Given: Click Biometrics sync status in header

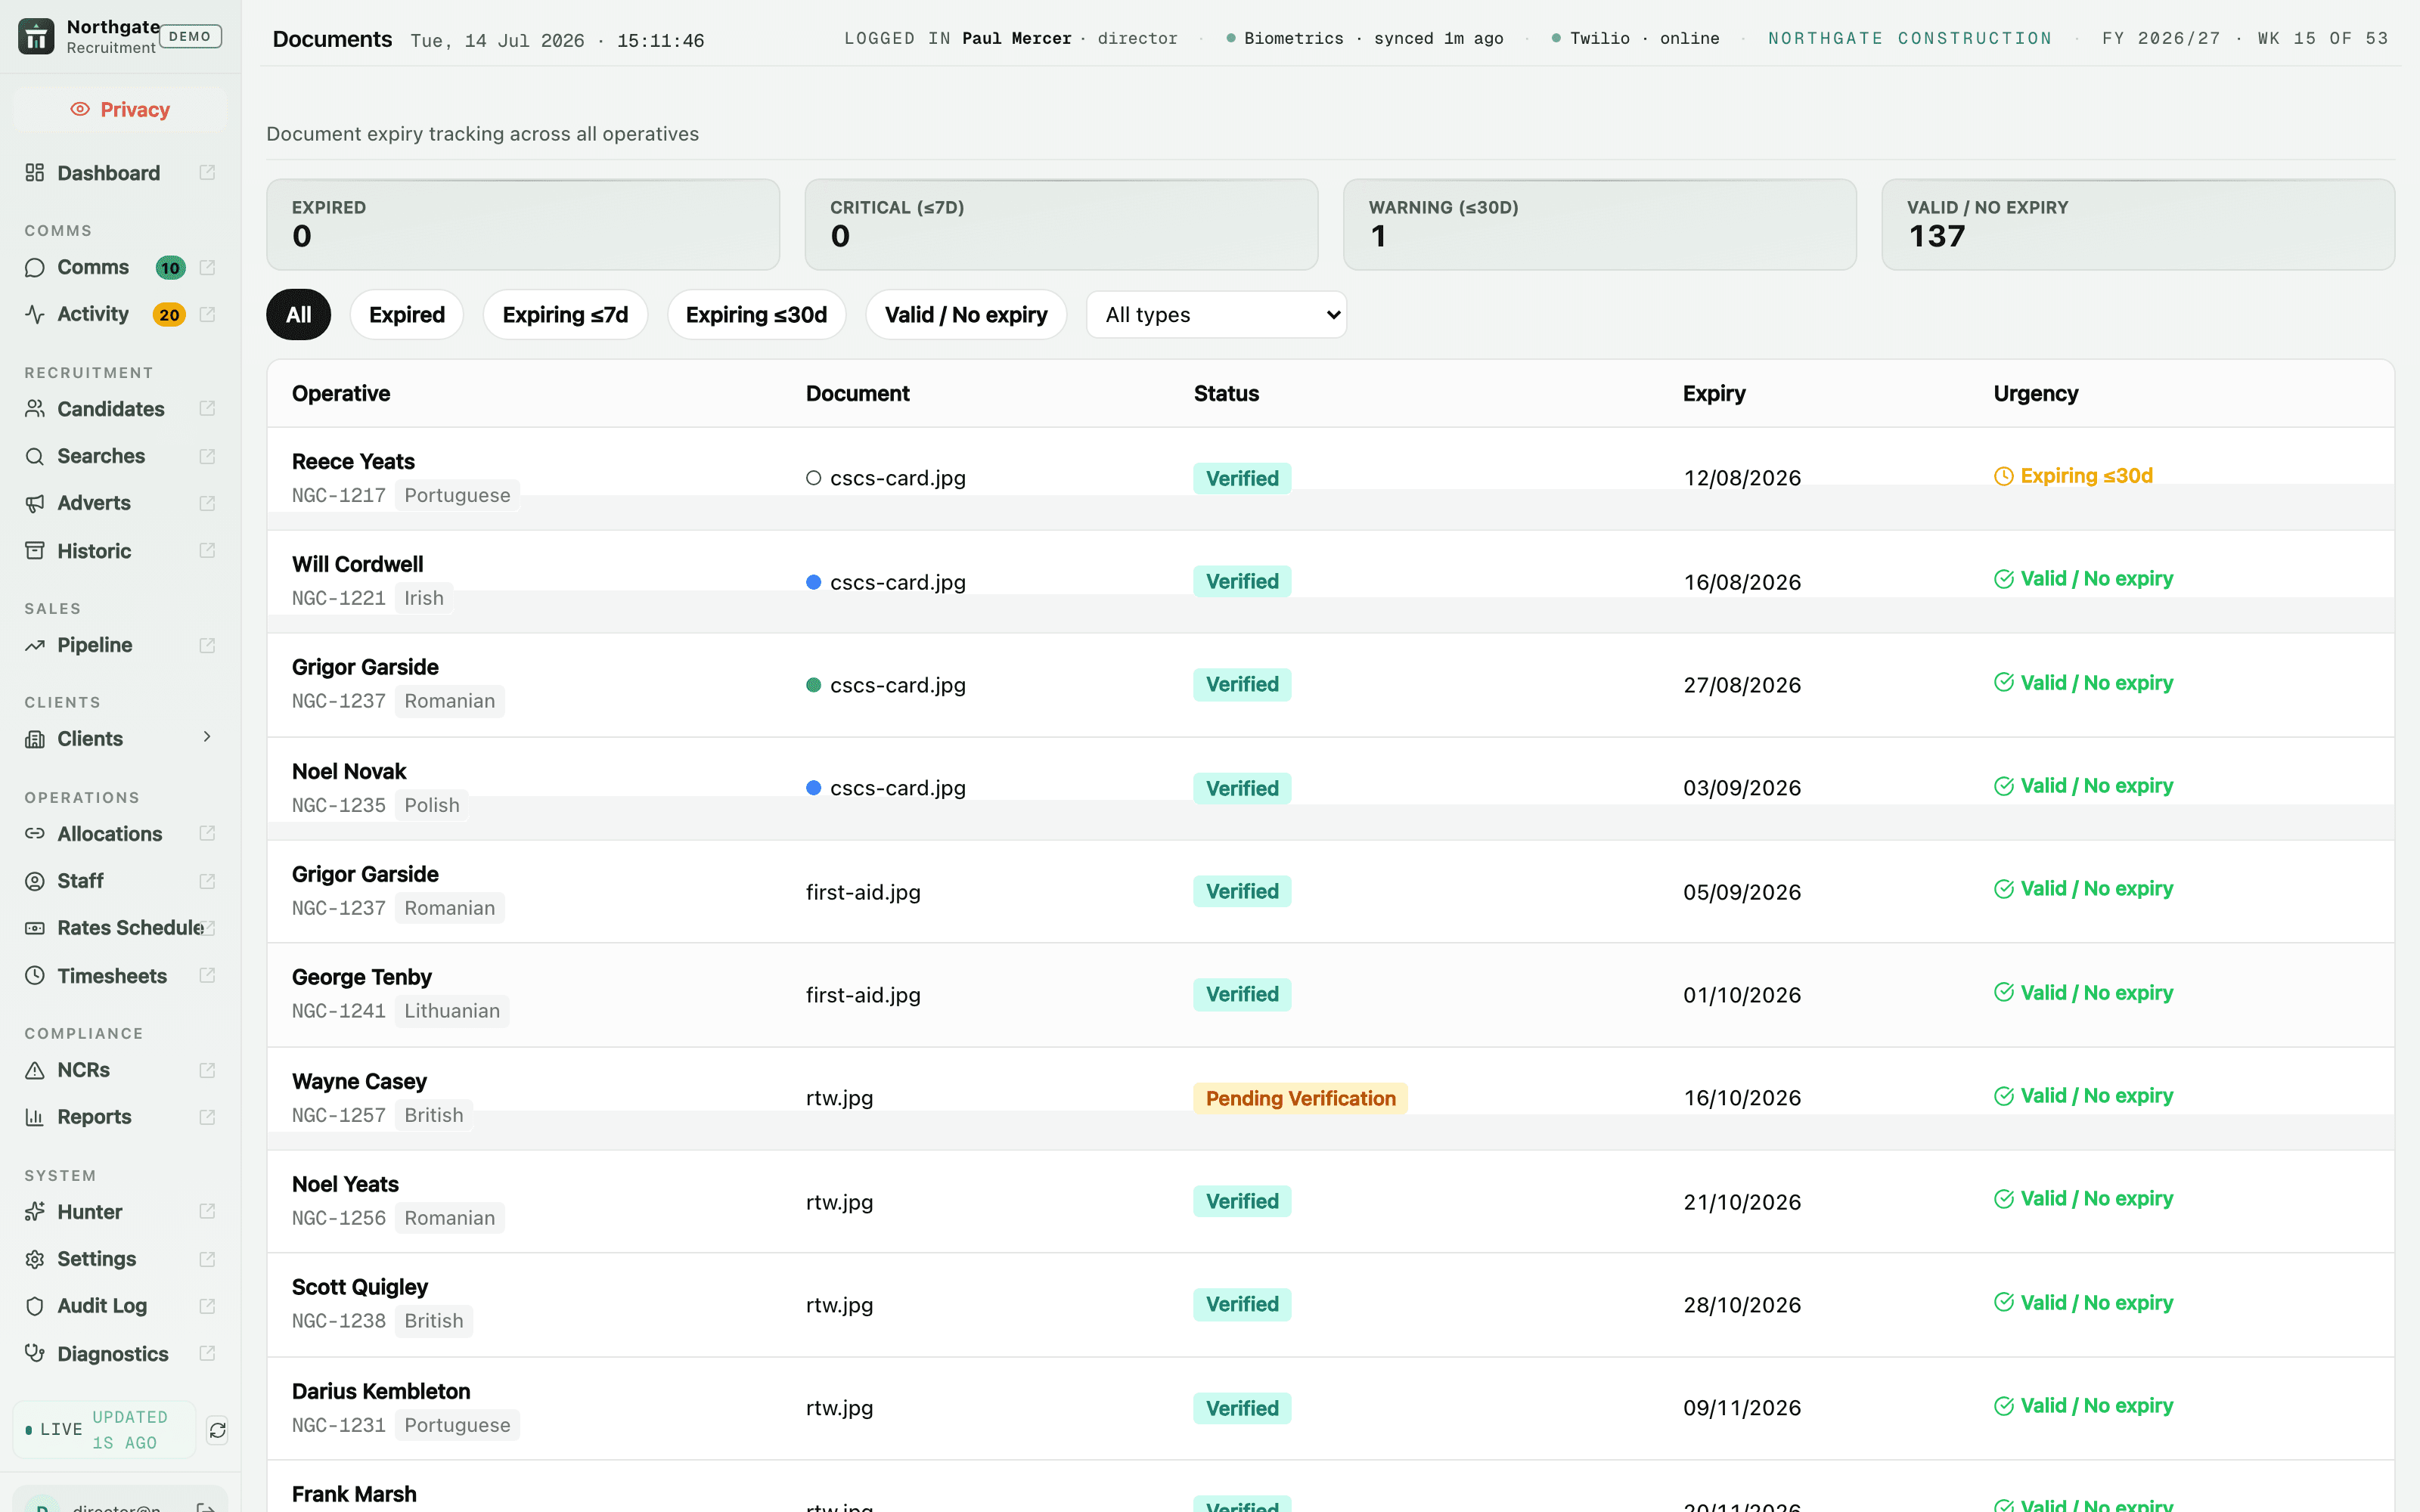Looking at the screenshot, I should (1365, 38).
